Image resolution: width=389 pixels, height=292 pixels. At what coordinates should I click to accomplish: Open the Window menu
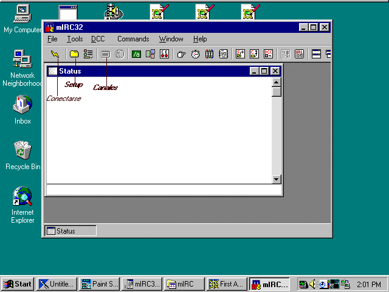[171, 39]
